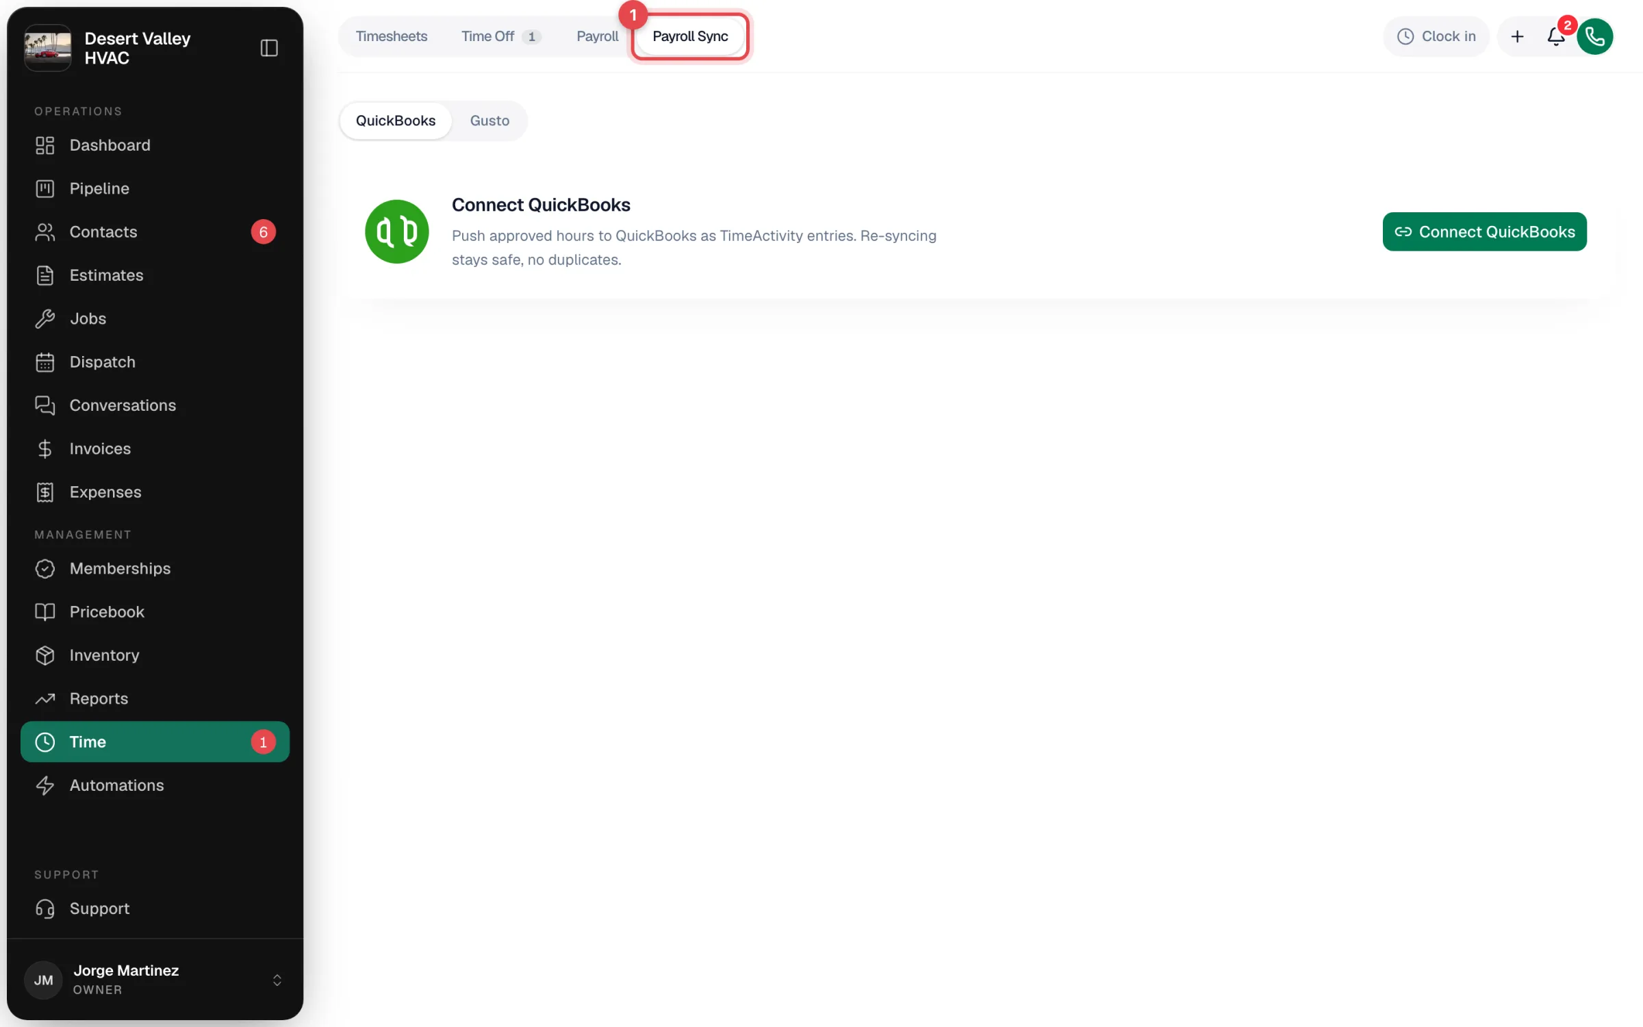
Task: Go to Estimates in sidebar
Action: 155,275
